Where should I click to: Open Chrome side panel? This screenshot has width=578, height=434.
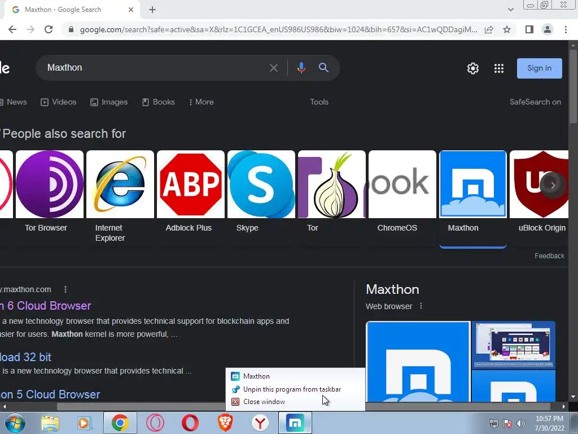[x=529, y=29]
